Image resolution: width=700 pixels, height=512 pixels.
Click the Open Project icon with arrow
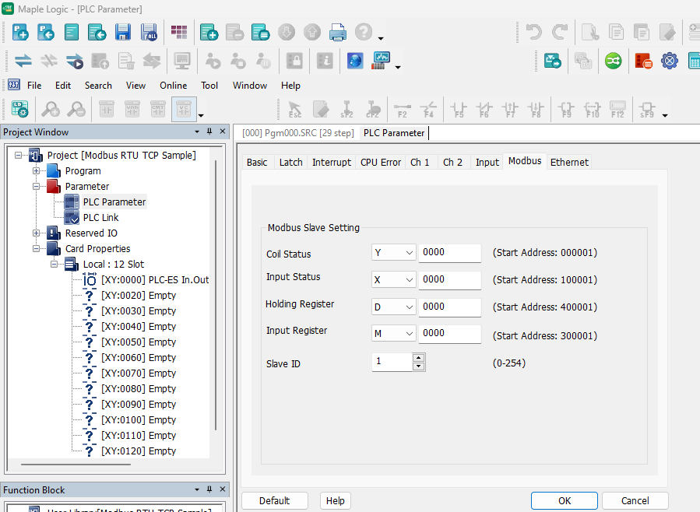pos(45,32)
